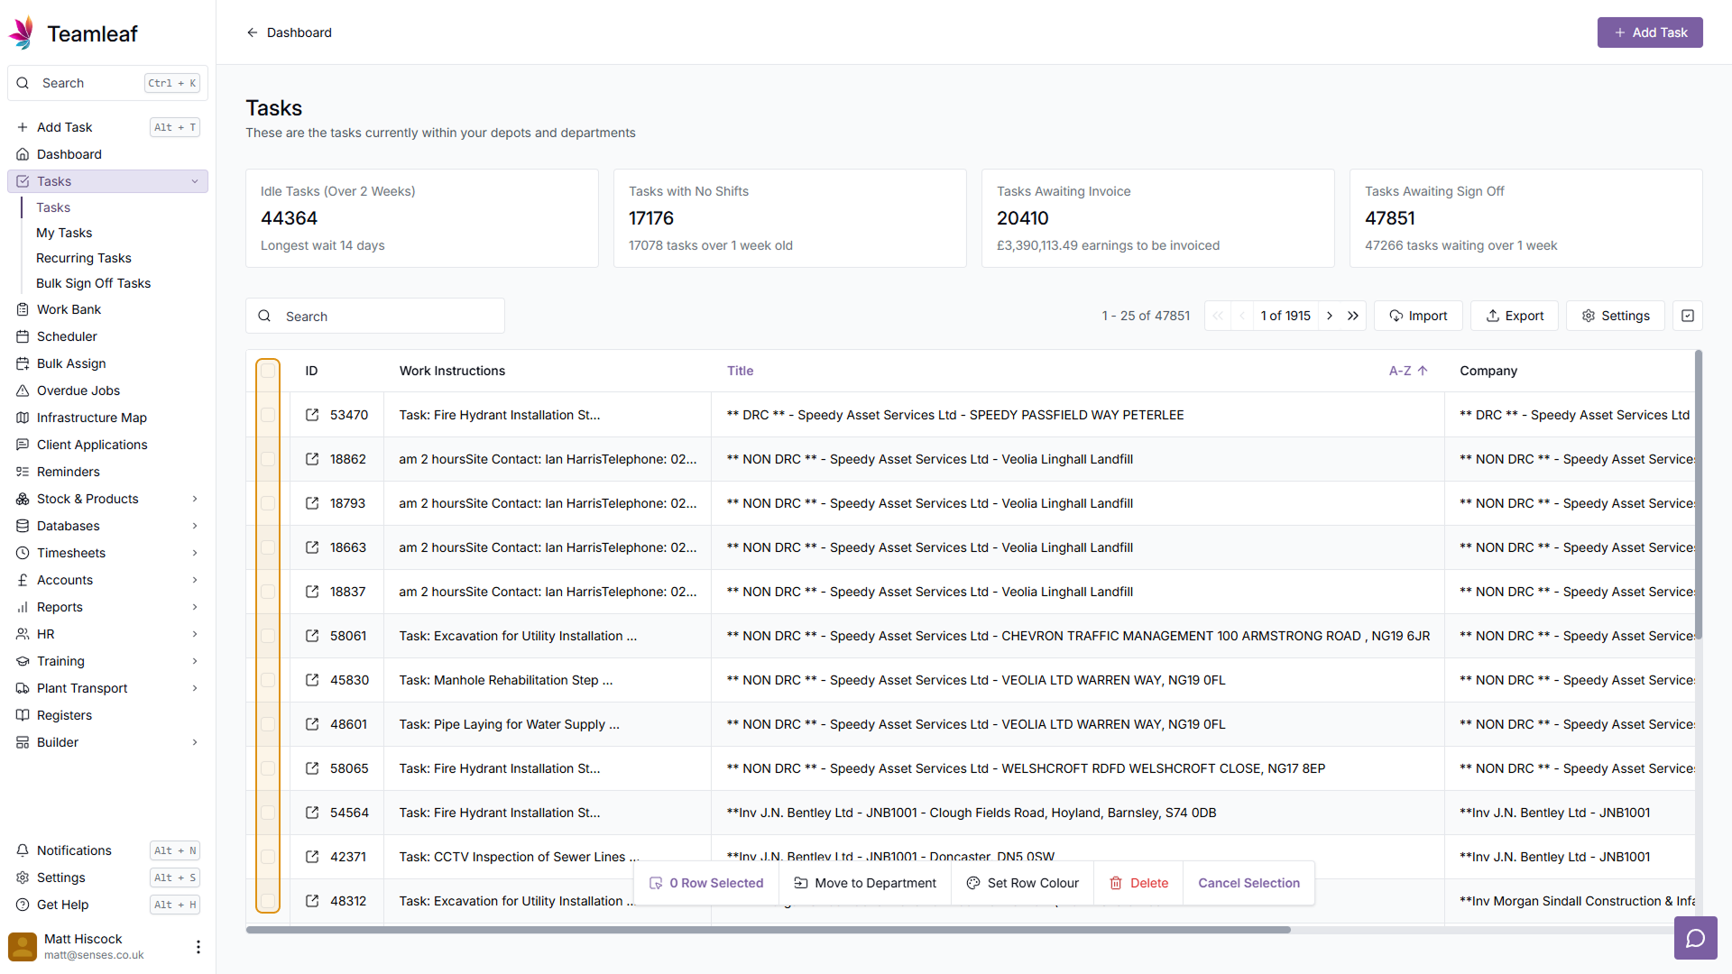Expand Reports submenu
This screenshot has height=974, width=1732.
click(195, 607)
